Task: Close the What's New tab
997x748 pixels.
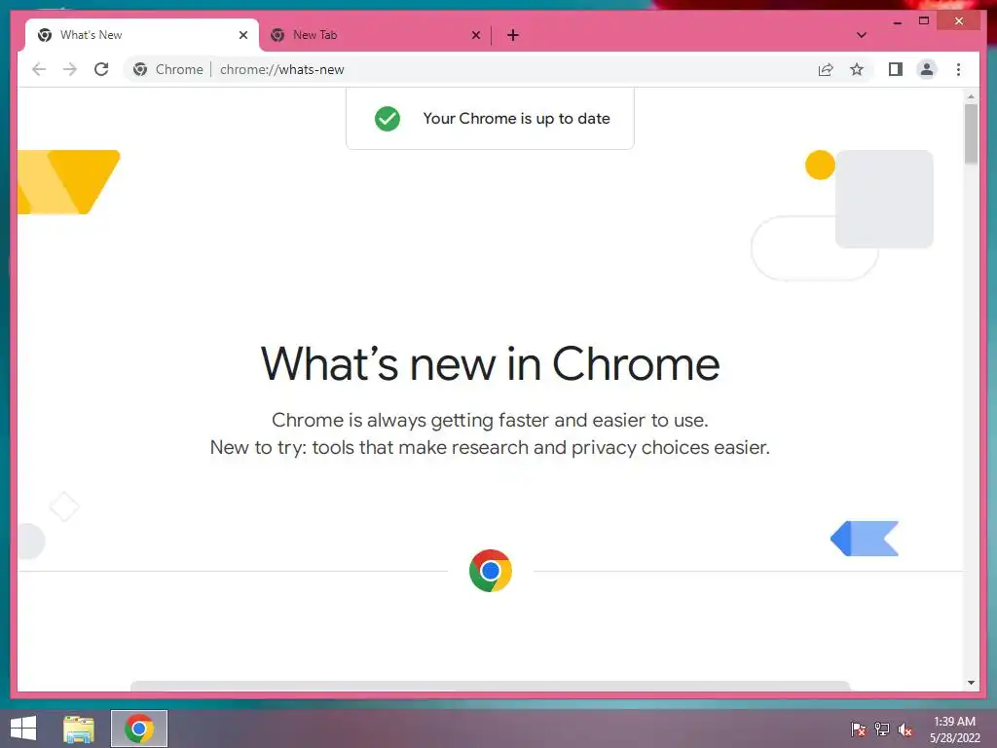Action: pyautogui.click(x=242, y=35)
